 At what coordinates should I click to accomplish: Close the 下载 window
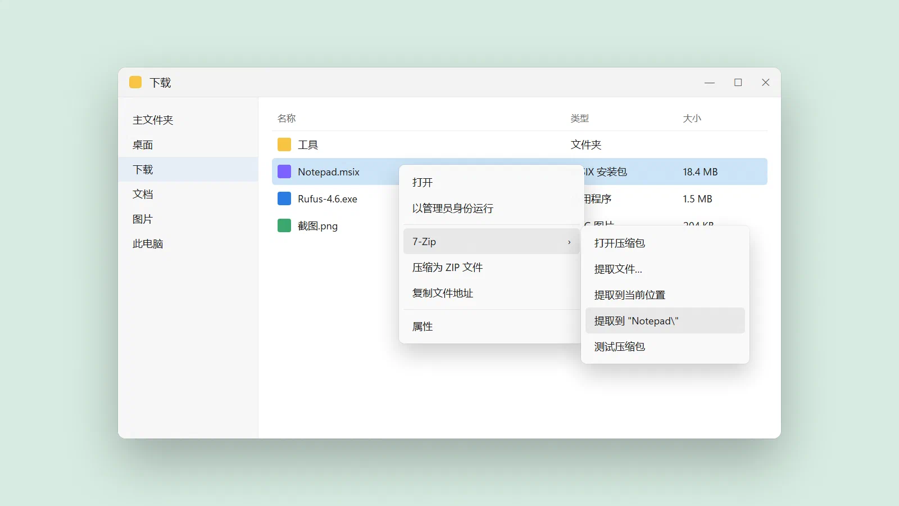tap(765, 83)
